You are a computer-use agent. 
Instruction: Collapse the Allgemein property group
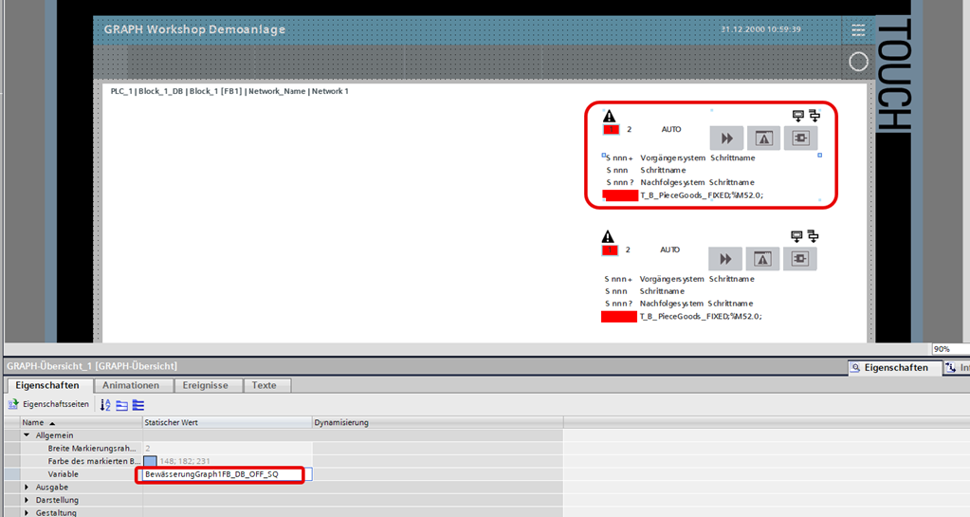pyautogui.click(x=27, y=435)
